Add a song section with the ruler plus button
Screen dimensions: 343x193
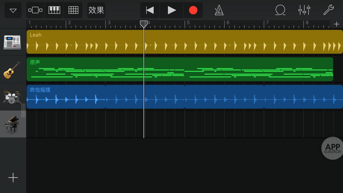pos(337,24)
